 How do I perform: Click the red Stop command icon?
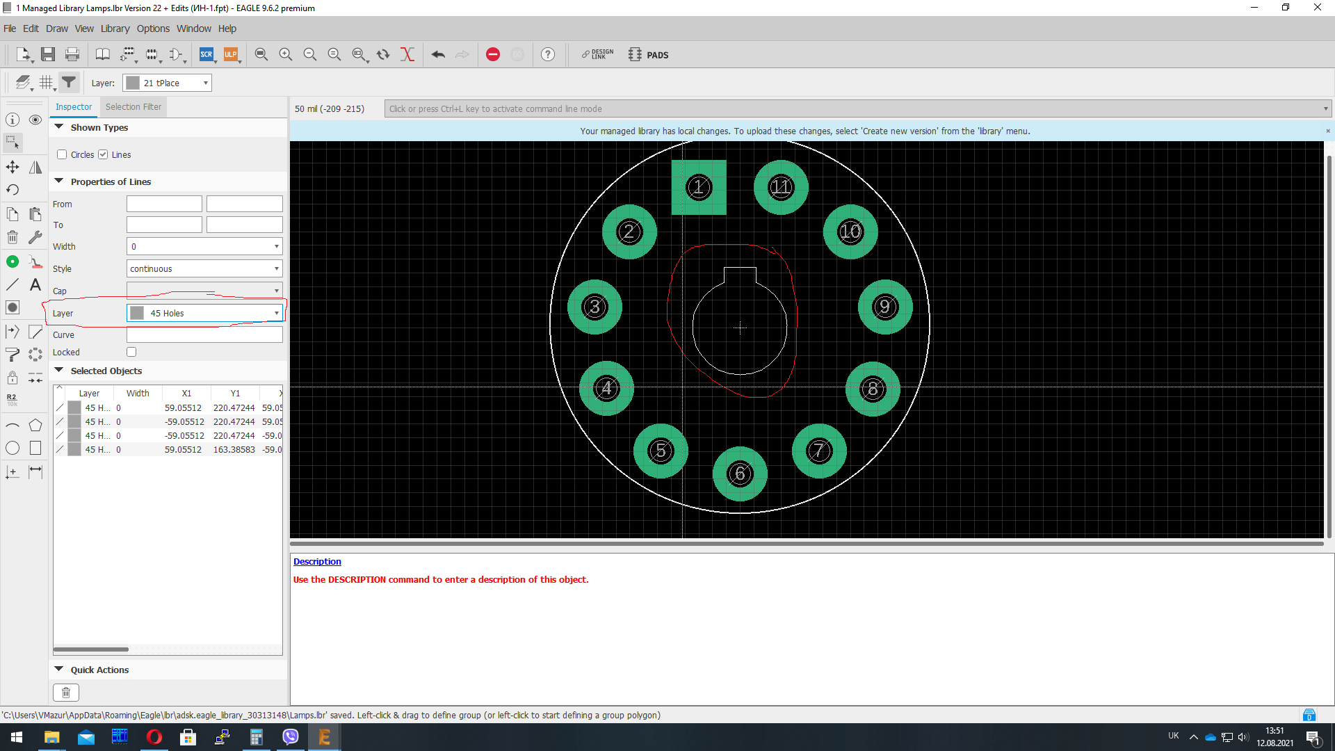point(493,54)
